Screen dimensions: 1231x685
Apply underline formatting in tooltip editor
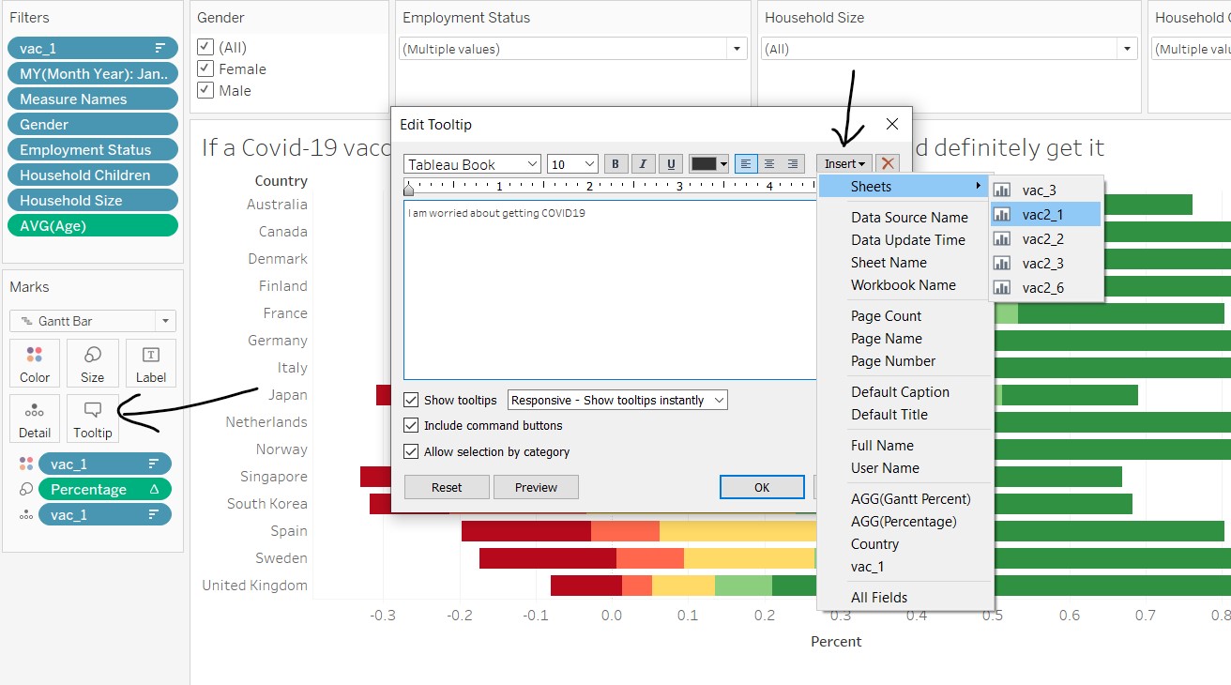point(670,164)
